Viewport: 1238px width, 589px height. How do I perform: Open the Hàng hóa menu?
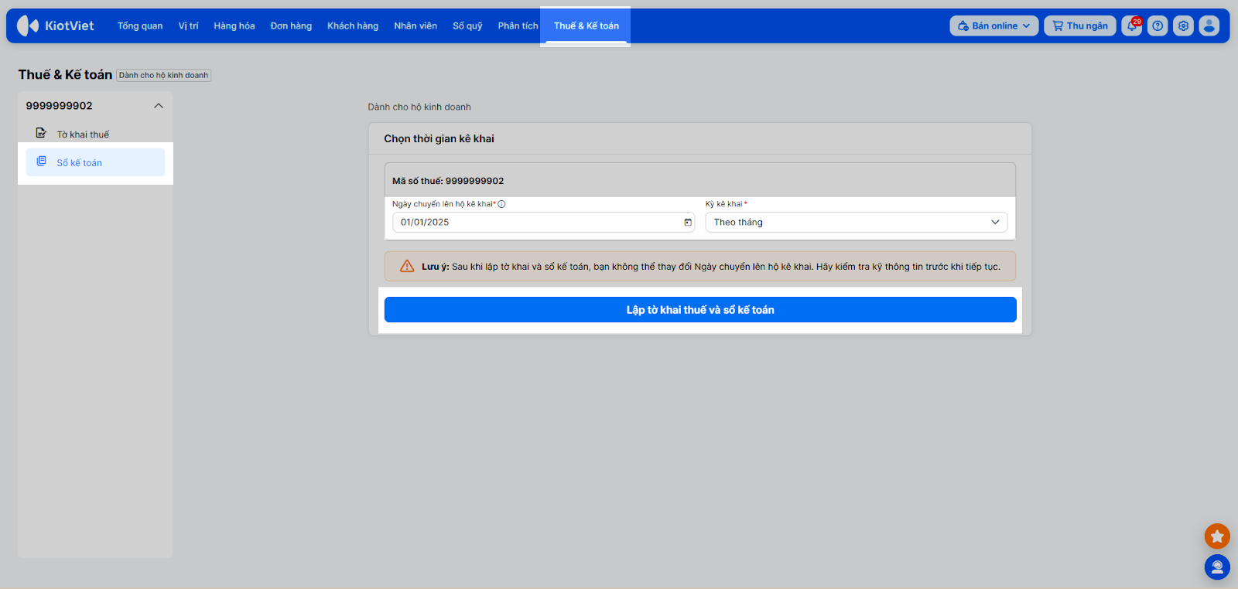234,26
